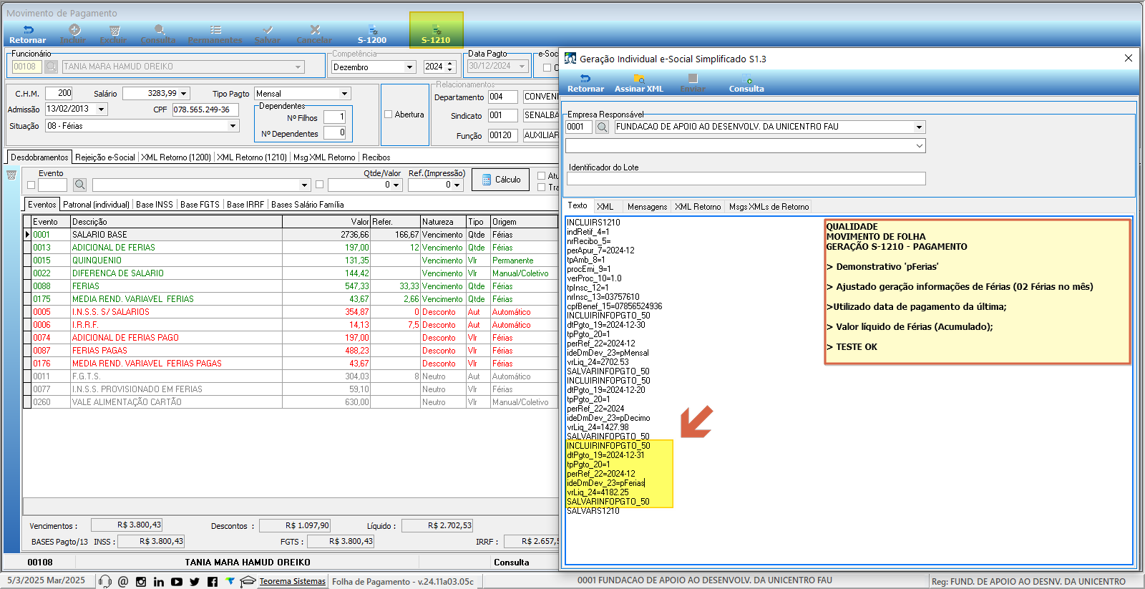Open the Evento description dropdown
Screen dimensions: 1145x589
304,185
